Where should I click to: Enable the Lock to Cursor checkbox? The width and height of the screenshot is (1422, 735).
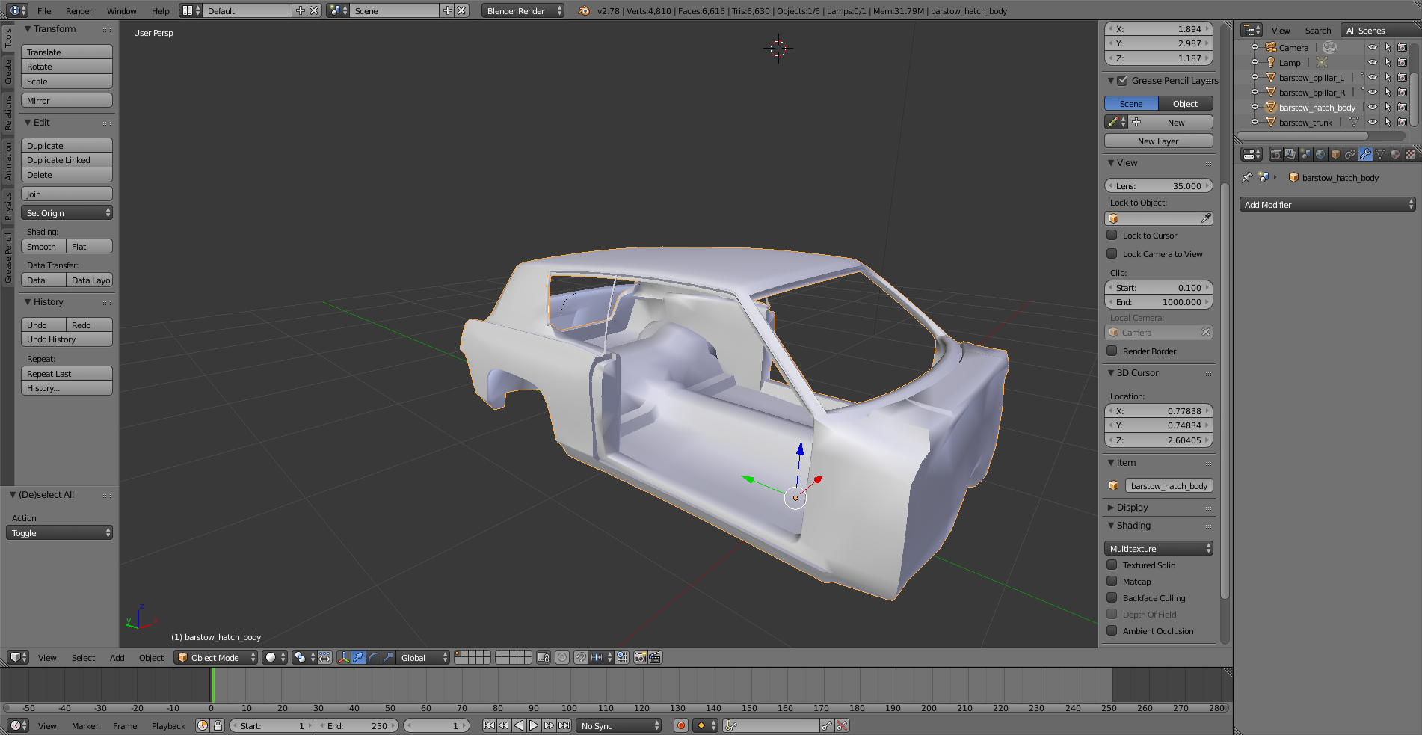tap(1112, 235)
